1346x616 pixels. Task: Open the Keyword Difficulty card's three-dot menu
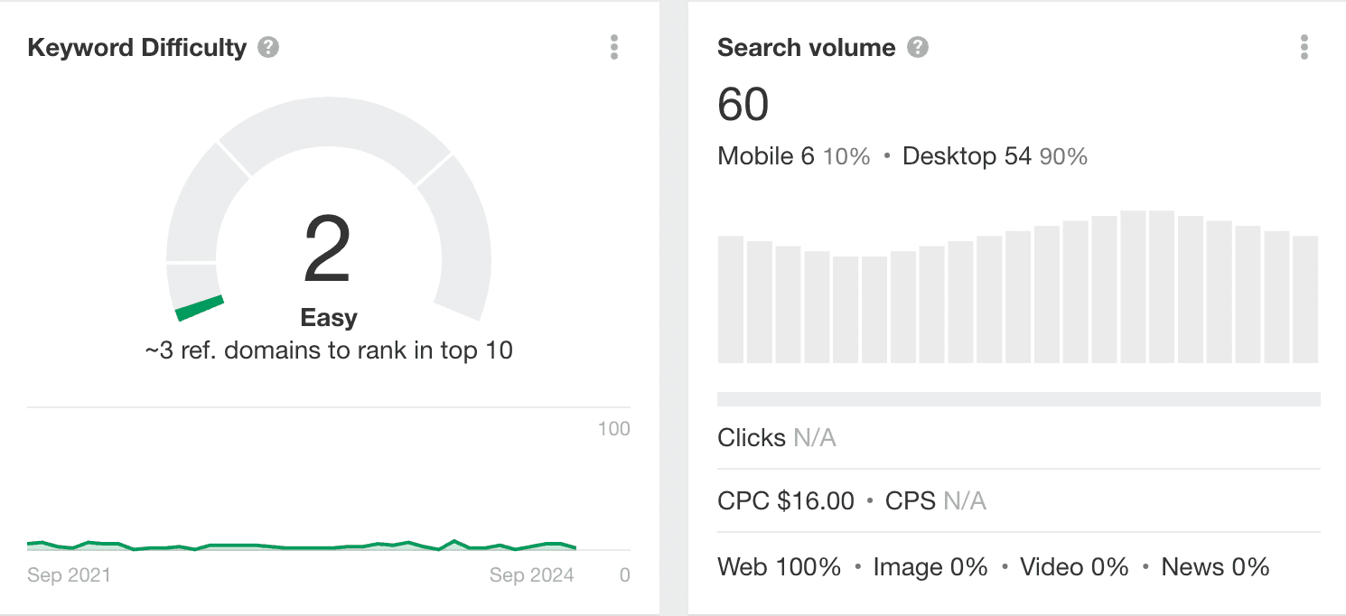click(x=614, y=48)
